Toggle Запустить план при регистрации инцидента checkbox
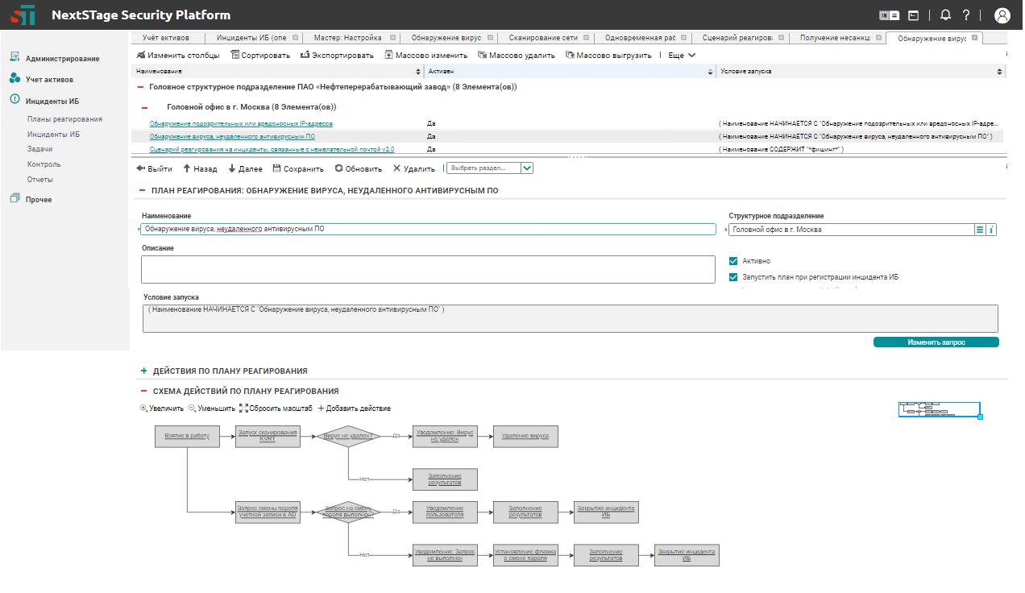The image size is (1025, 593). click(733, 277)
